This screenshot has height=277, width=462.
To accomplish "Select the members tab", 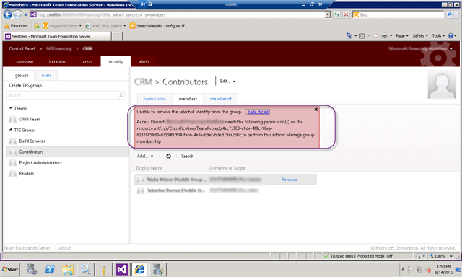I will [188, 99].
